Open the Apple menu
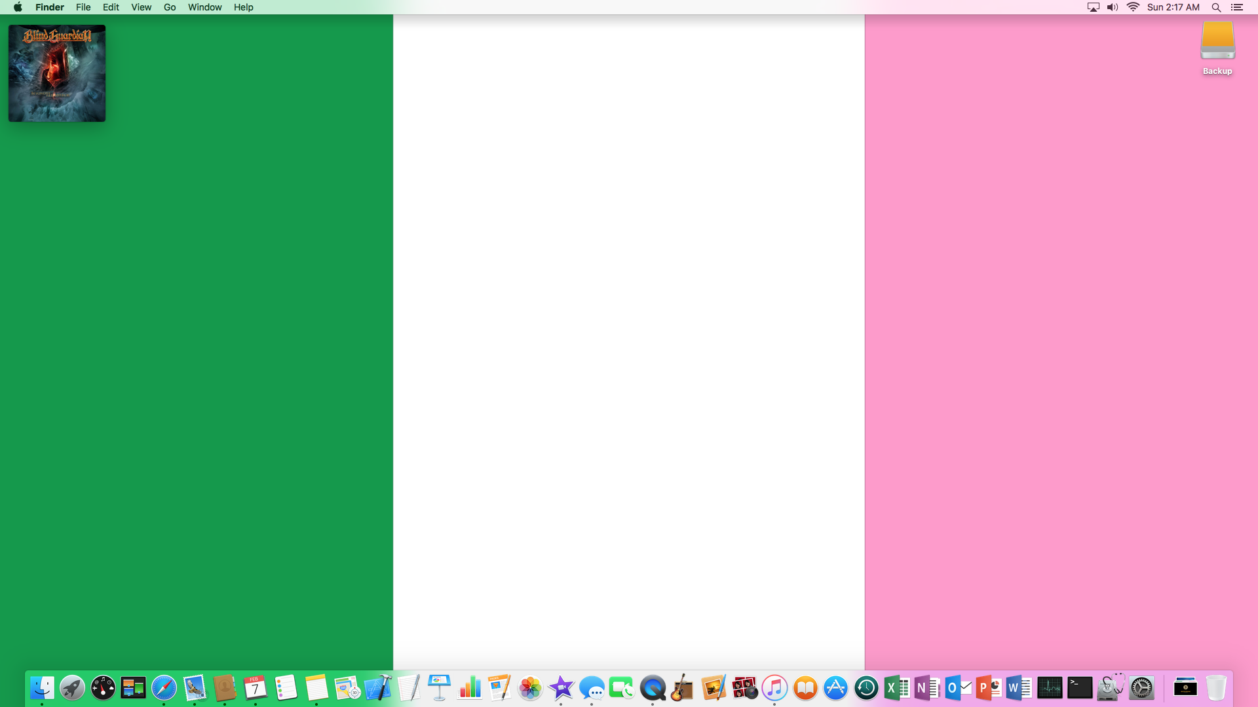Image resolution: width=1258 pixels, height=707 pixels. coord(18,7)
